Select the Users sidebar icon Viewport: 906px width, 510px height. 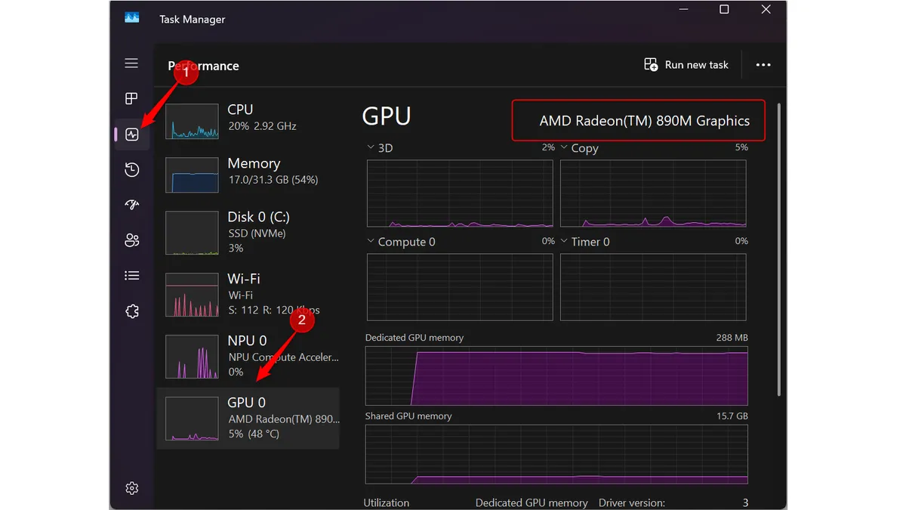pos(131,240)
